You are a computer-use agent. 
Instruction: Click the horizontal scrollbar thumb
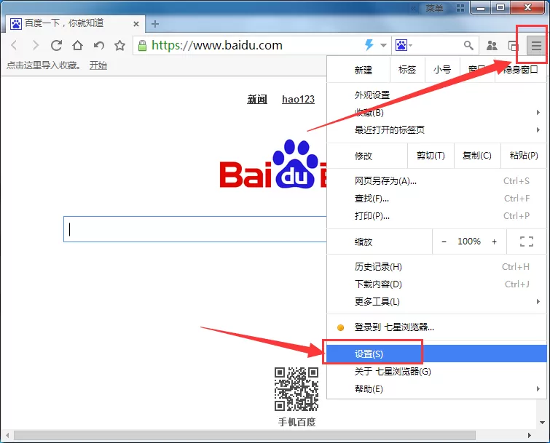[245, 435]
